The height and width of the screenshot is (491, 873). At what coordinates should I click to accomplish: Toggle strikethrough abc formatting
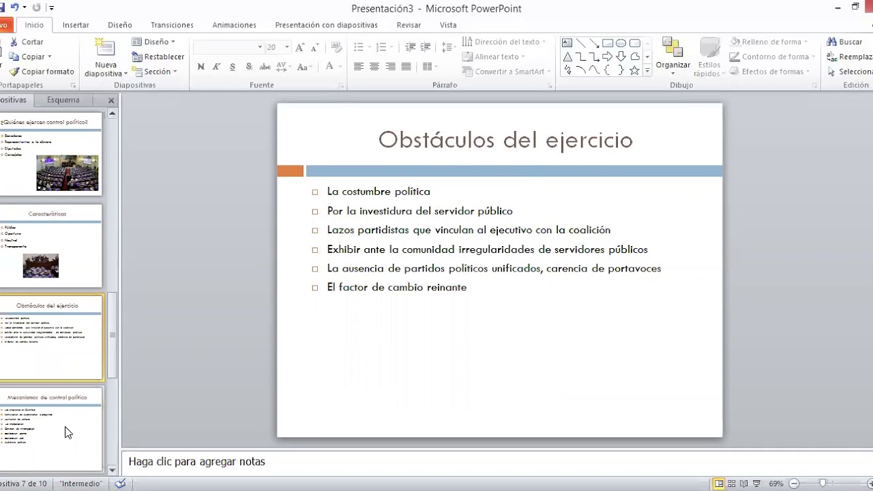265,67
